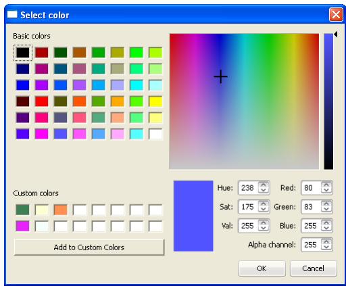The height and width of the screenshot is (286, 346).
Task: Decrease Sat with its down arrow
Action: click(264, 210)
